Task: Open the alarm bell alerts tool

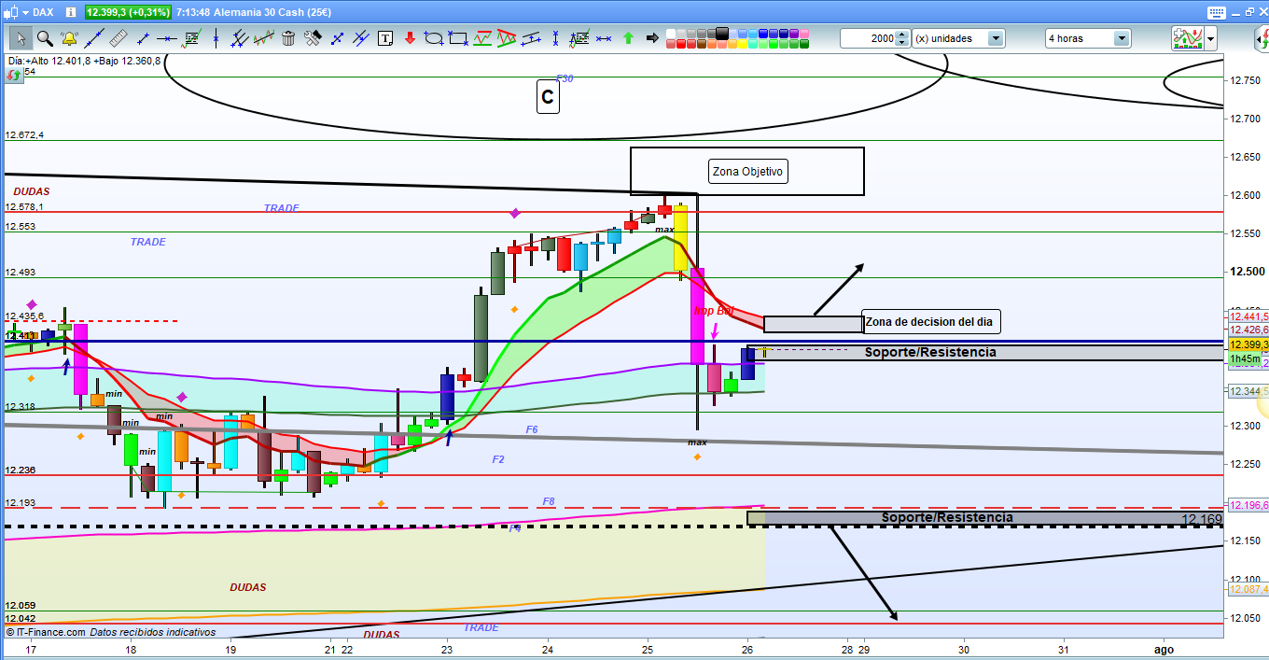Action: (69, 38)
